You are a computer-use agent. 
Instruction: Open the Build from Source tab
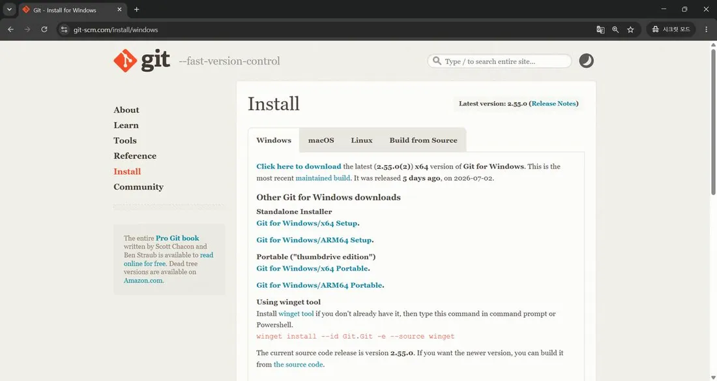pyautogui.click(x=424, y=140)
